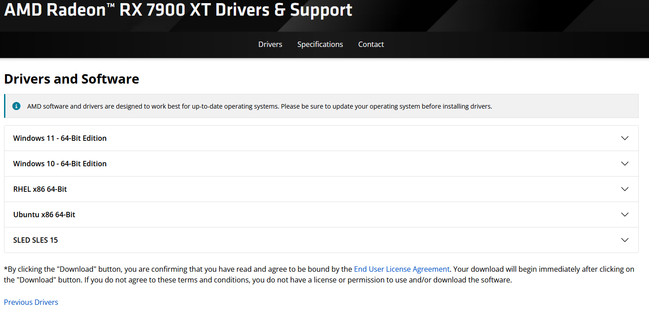Expand the Ubuntu x86 64-Bit chevron
649x316 pixels.
pos(625,215)
